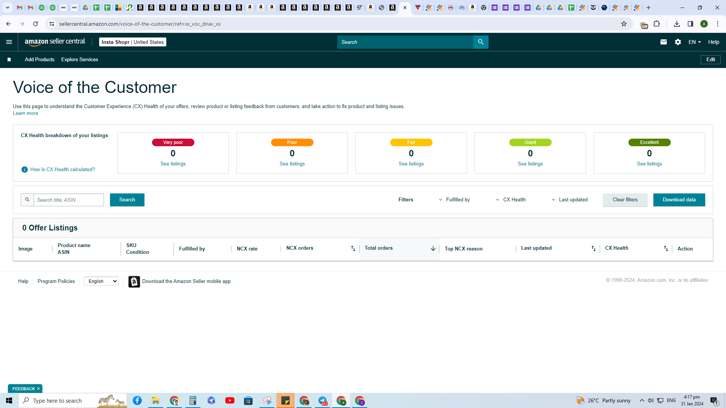Open browser downloads icon
The image size is (726, 408).
(x=677, y=24)
